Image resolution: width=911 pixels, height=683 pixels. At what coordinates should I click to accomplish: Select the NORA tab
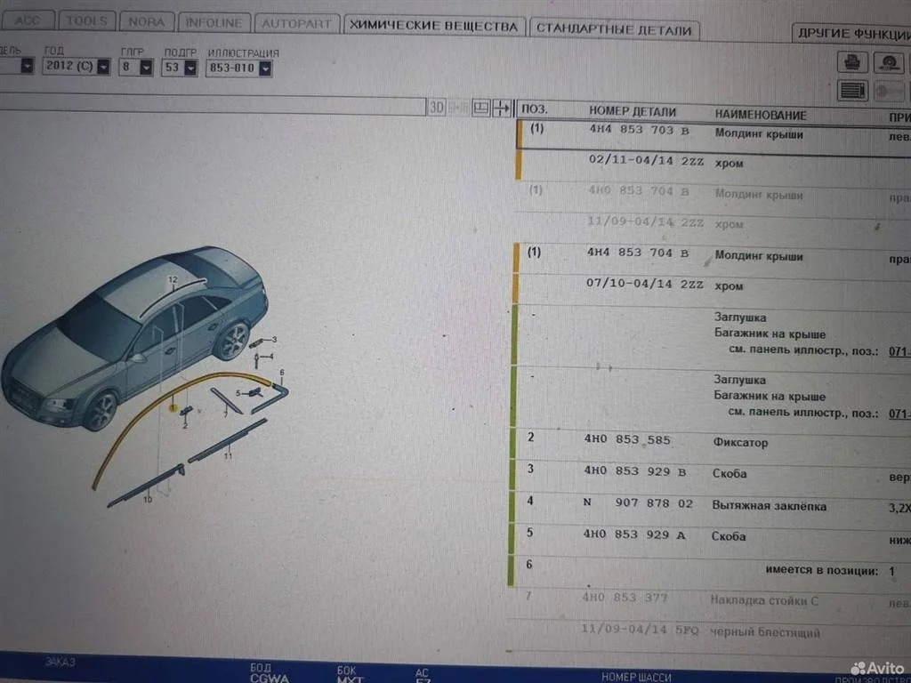147,21
